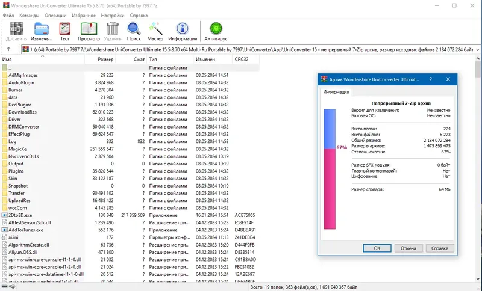Open the Избранное menu

(84, 16)
